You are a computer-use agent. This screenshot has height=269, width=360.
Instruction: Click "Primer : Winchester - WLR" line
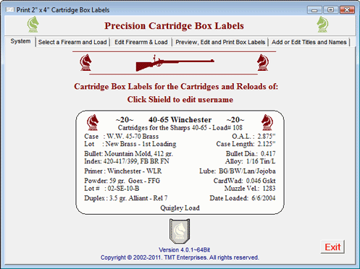pos(123,171)
